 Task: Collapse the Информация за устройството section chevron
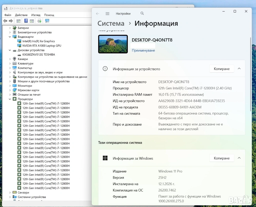[239, 69]
